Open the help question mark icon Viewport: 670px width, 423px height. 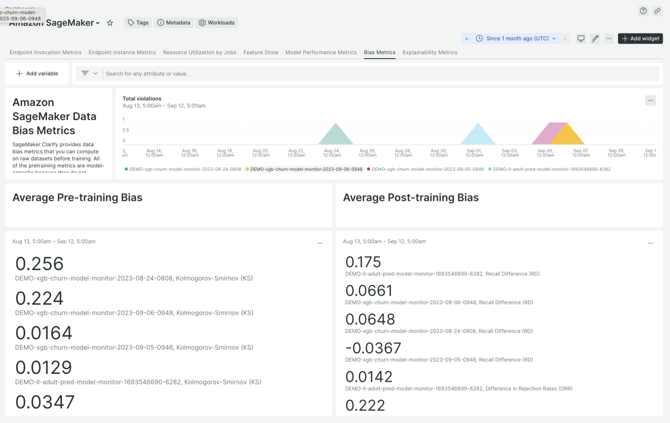(x=643, y=11)
